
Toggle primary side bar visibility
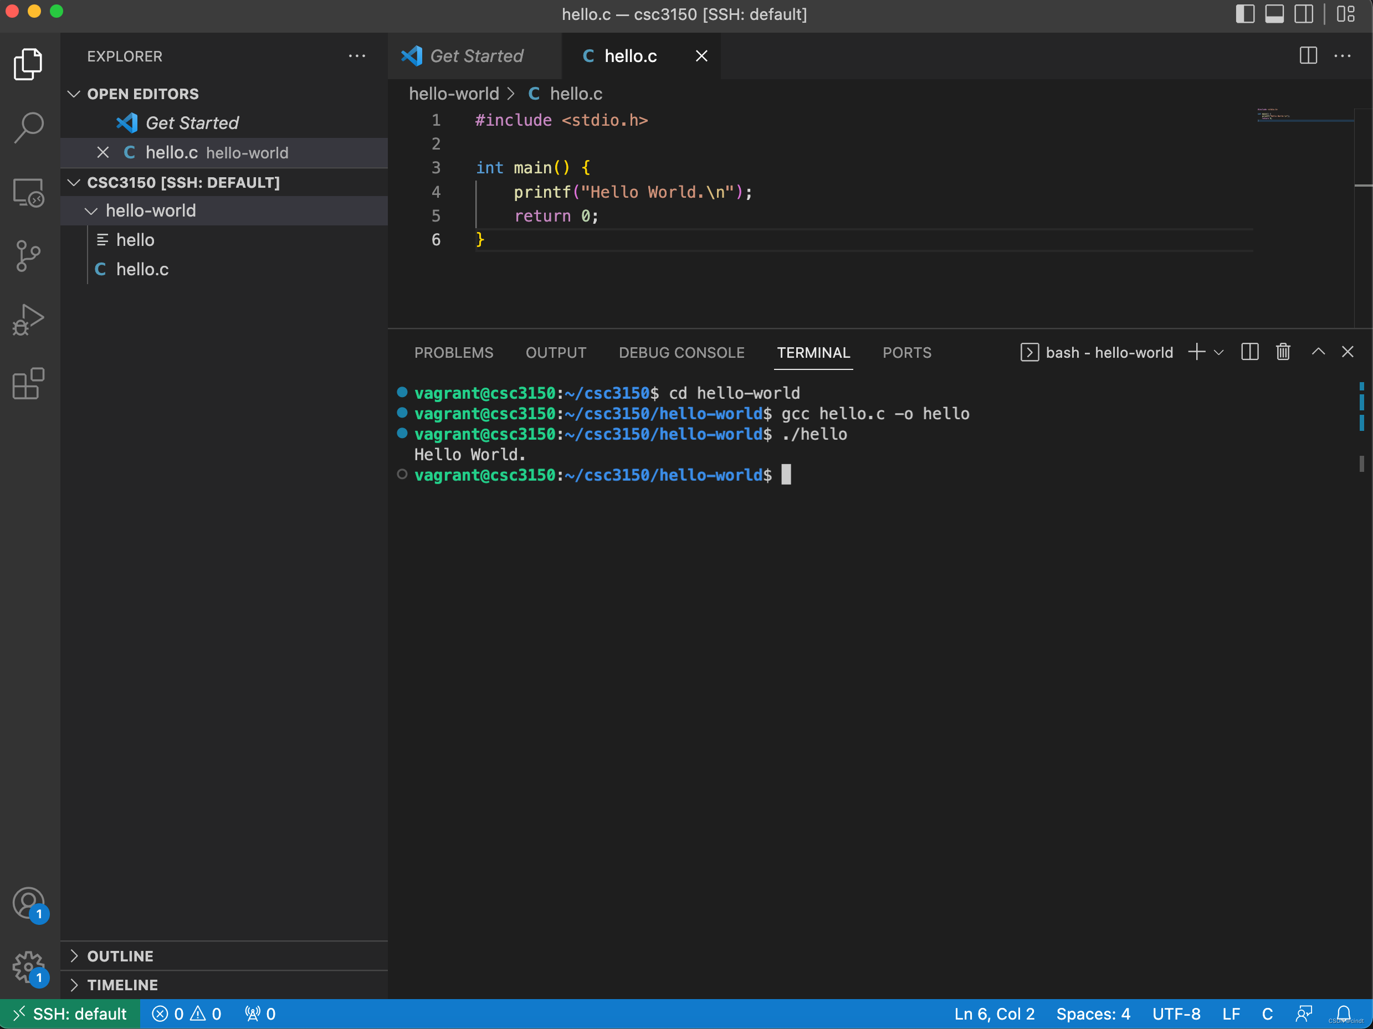[x=1244, y=14]
